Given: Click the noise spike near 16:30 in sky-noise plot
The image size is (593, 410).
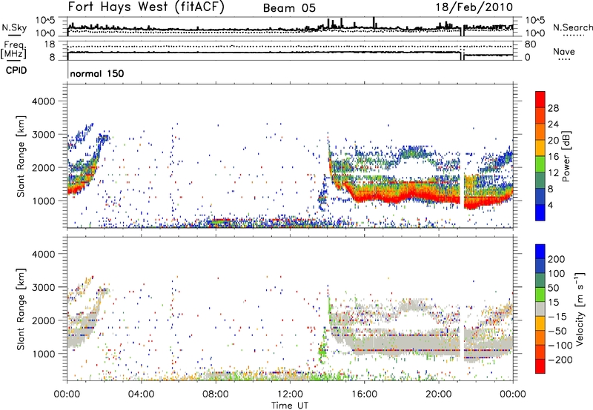Looking at the screenshot, I should coord(374,22).
